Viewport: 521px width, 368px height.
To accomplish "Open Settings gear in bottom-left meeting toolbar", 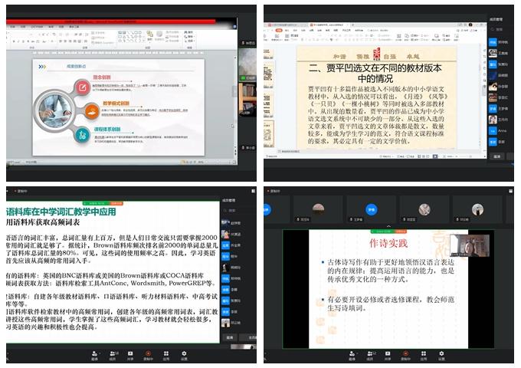I will tap(184, 356).
